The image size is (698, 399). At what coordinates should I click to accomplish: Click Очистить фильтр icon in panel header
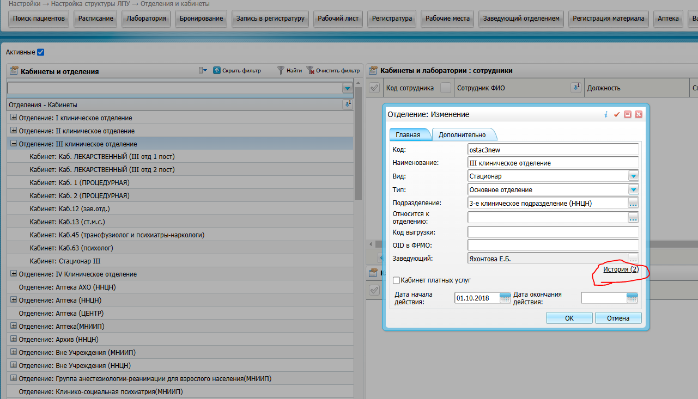(311, 70)
